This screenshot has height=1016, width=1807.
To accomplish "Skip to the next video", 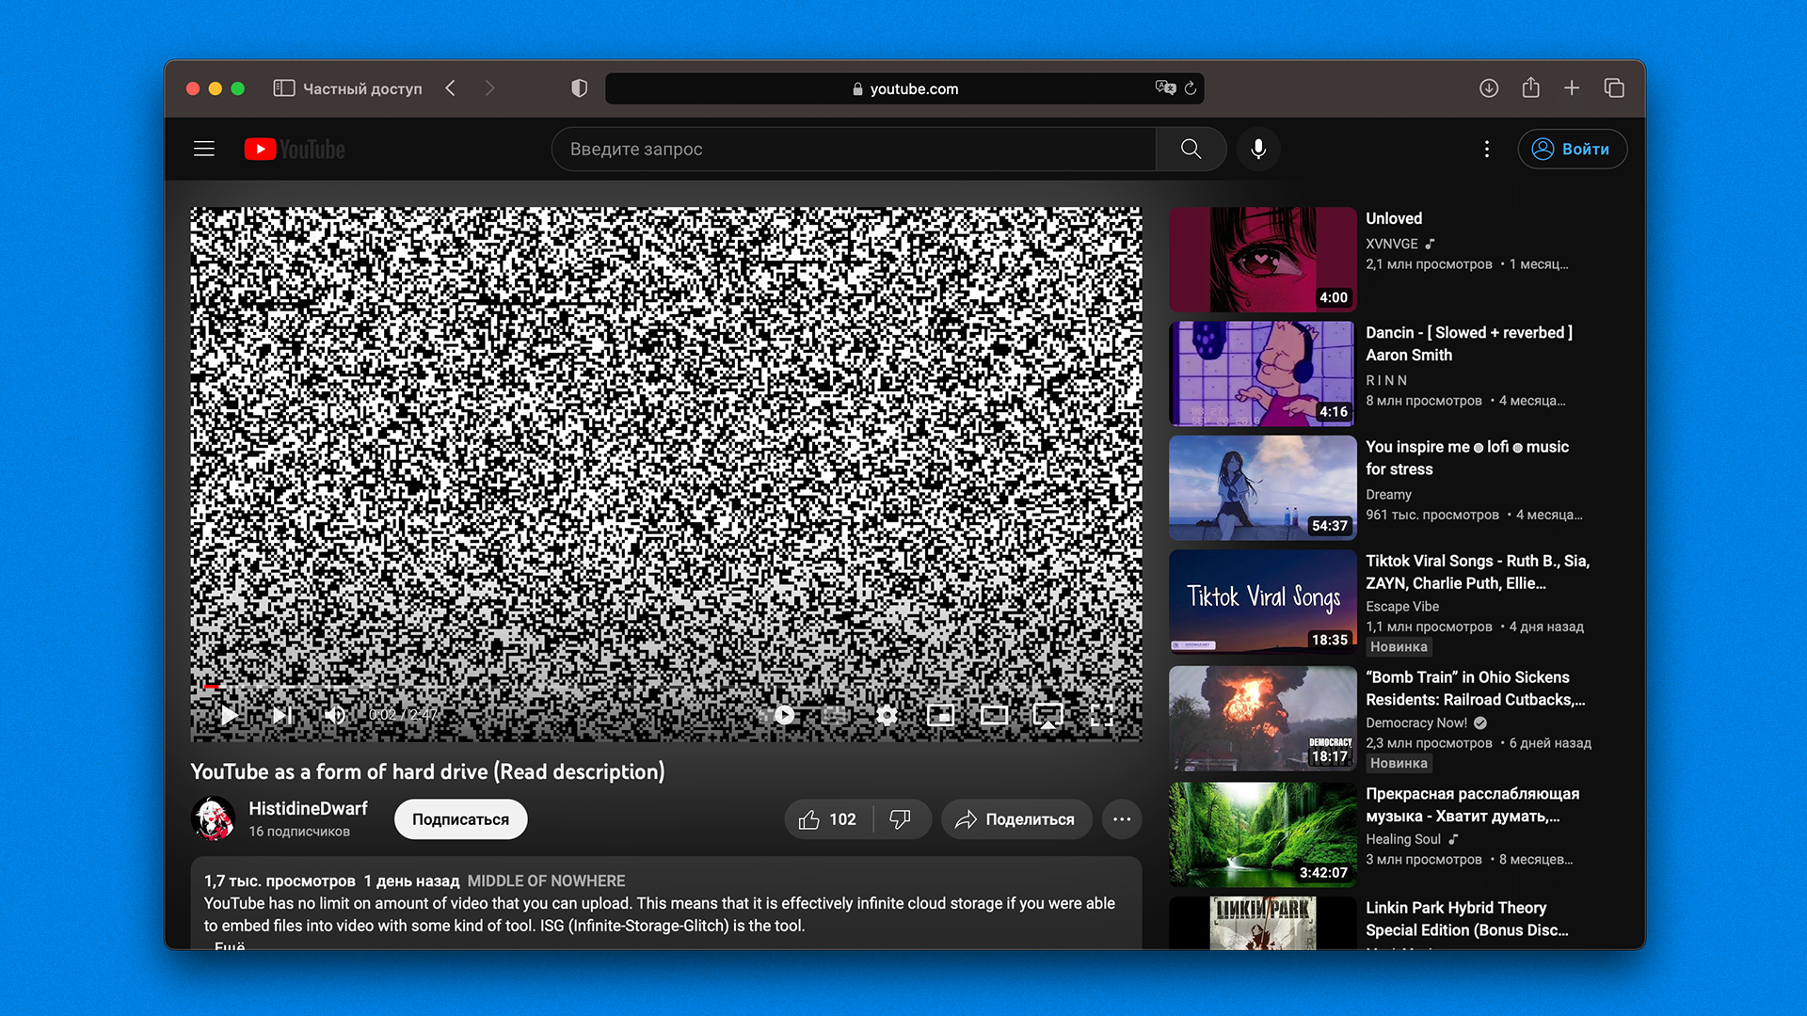I will coord(281,715).
